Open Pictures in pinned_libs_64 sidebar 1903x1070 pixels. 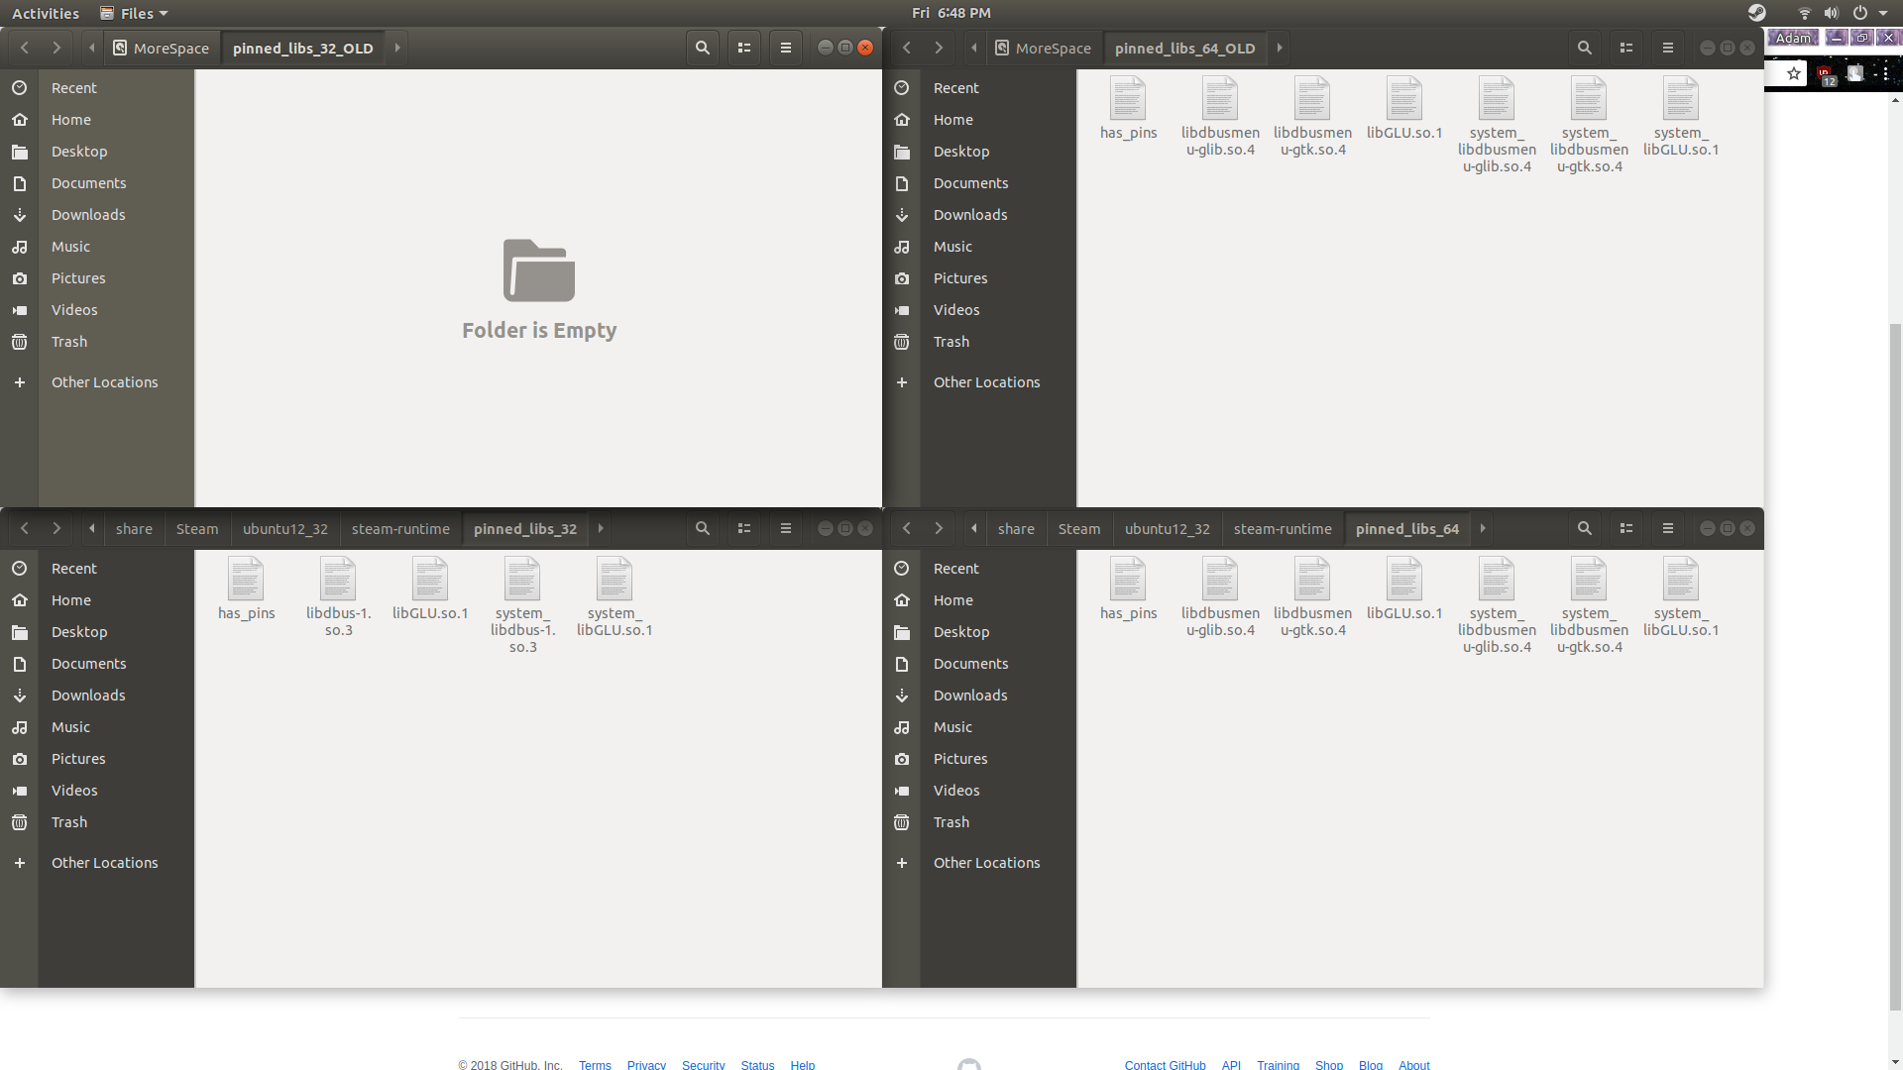coord(979,759)
